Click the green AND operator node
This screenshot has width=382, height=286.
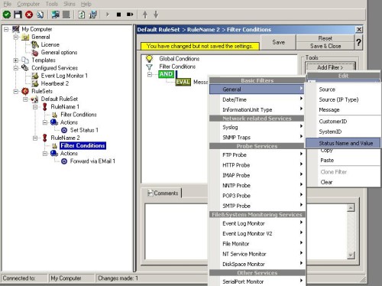[166, 74]
